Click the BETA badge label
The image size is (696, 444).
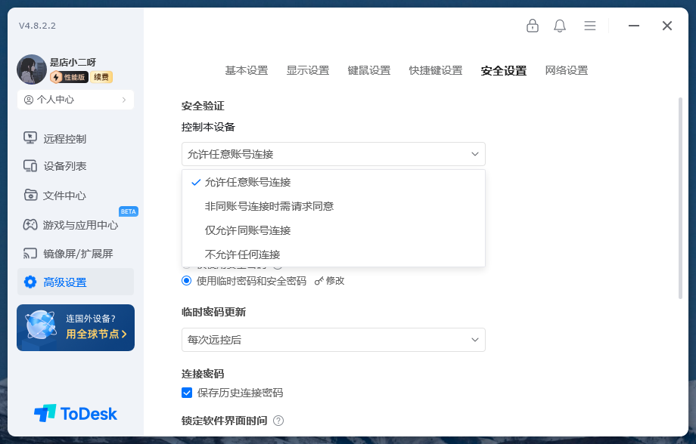pyautogui.click(x=129, y=211)
